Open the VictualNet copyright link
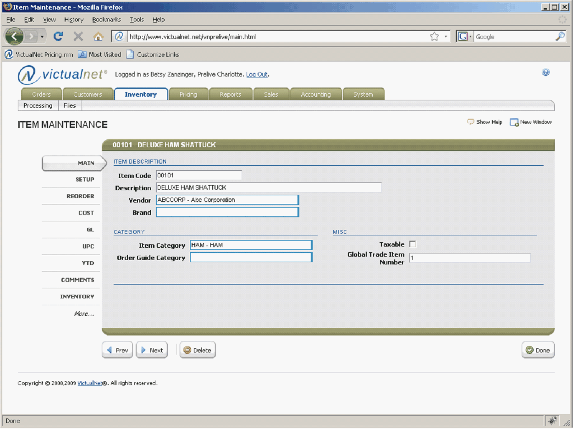The image size is (573, 429). pyautogui.click(x=90, y=383)
